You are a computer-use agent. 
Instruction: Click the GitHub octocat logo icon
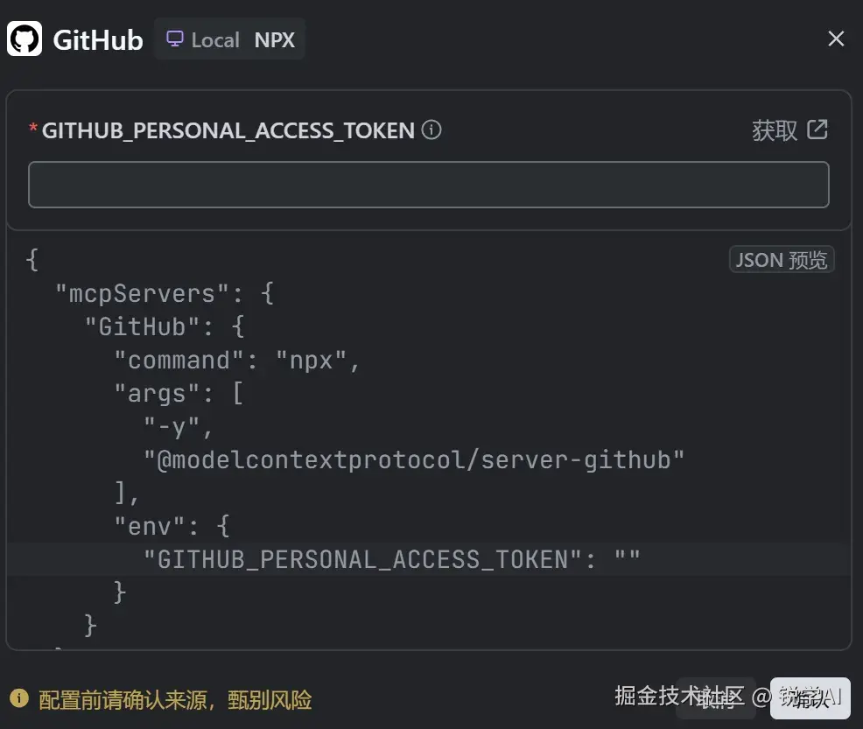click(x=25, y=39)
